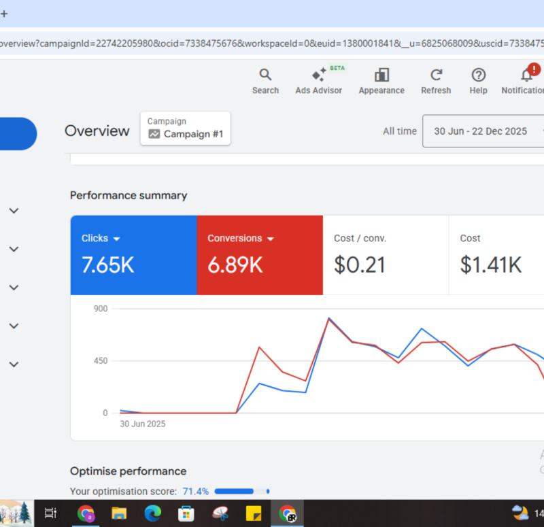Open the Search icon in the top toolbar

click(x=265, y=75)
